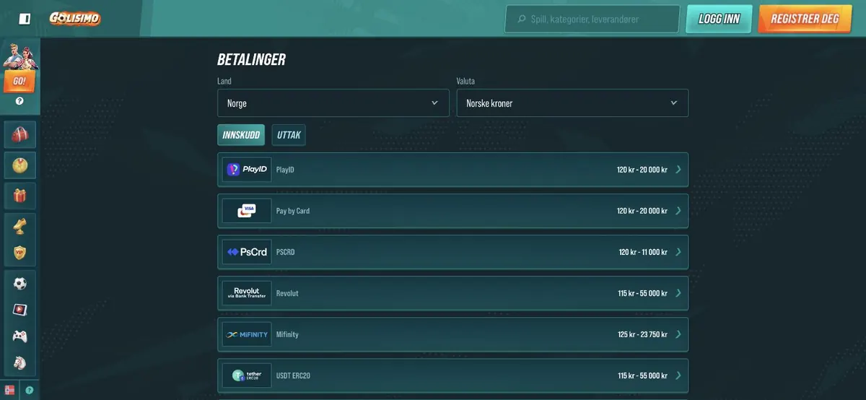The width and height of the screenshot is (866, 400).
Task: Open the soccer ball sports icon in the sidebar
Action: (x=19, y=284)
